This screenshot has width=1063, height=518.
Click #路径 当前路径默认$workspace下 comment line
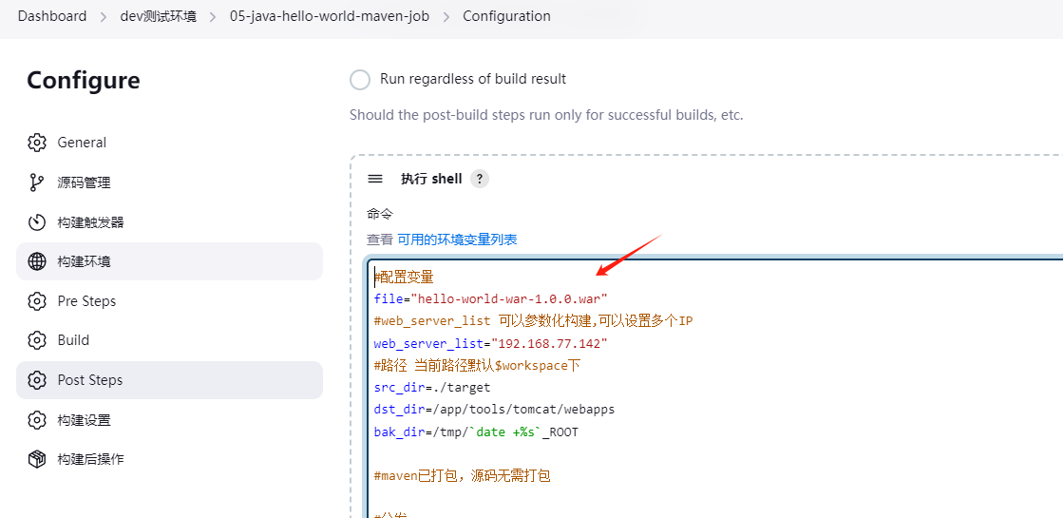coord(477,365)
